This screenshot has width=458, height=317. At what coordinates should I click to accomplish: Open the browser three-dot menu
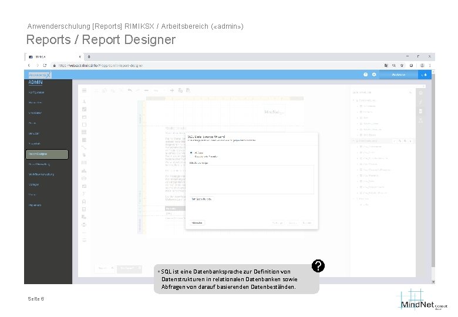(430, 65)
